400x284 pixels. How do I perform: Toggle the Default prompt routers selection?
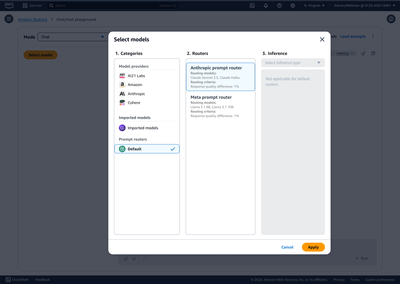coord(147,149)
